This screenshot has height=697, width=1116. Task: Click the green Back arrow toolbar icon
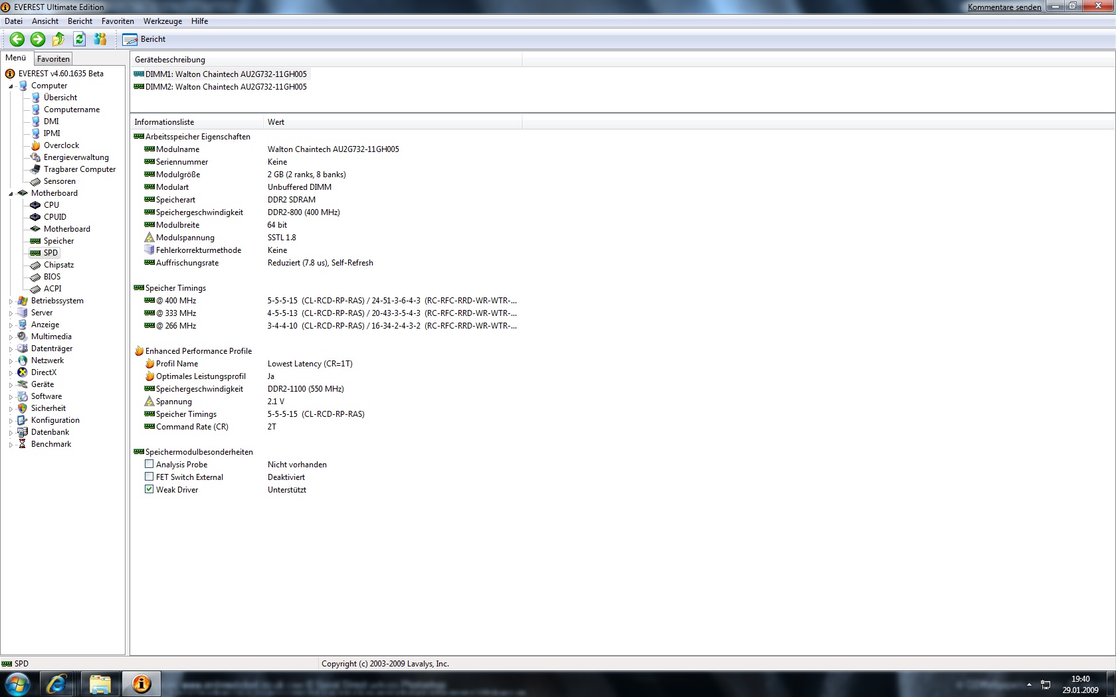(x=17, y=39)
